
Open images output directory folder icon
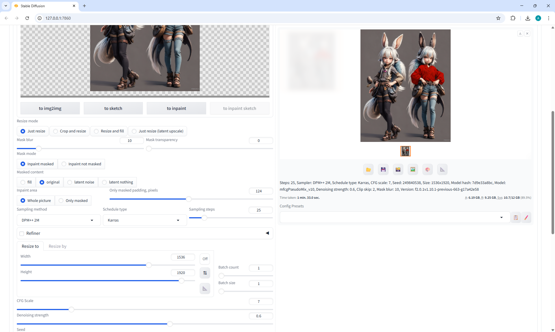pyautogui.click(x=368, y=170)
